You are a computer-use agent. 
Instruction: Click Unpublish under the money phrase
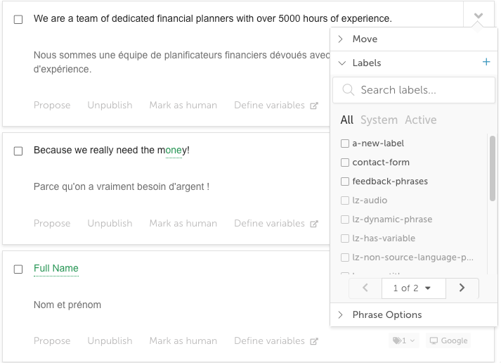pos(110,223)
